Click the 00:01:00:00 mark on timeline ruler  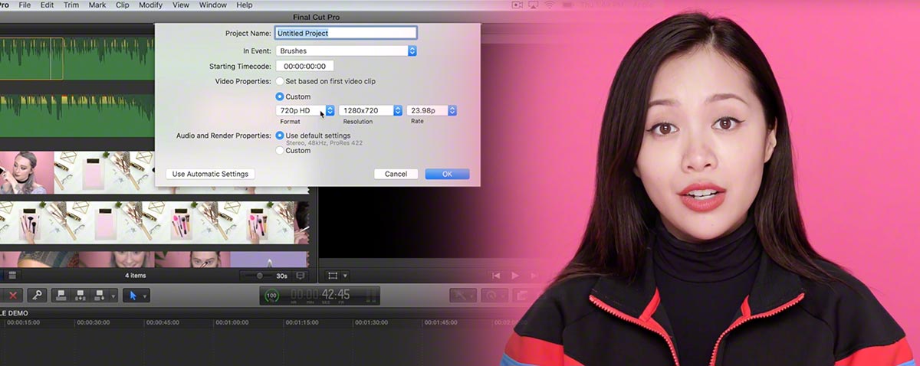[232, 322]
